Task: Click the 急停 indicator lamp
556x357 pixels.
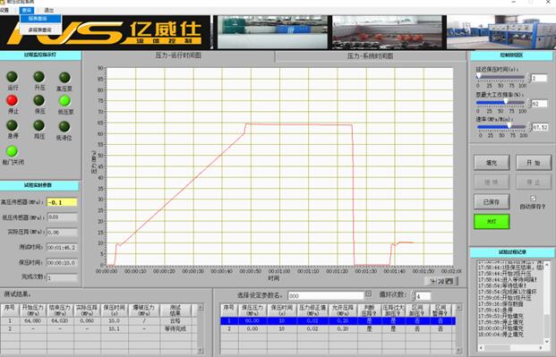Action: coord(12,125)
